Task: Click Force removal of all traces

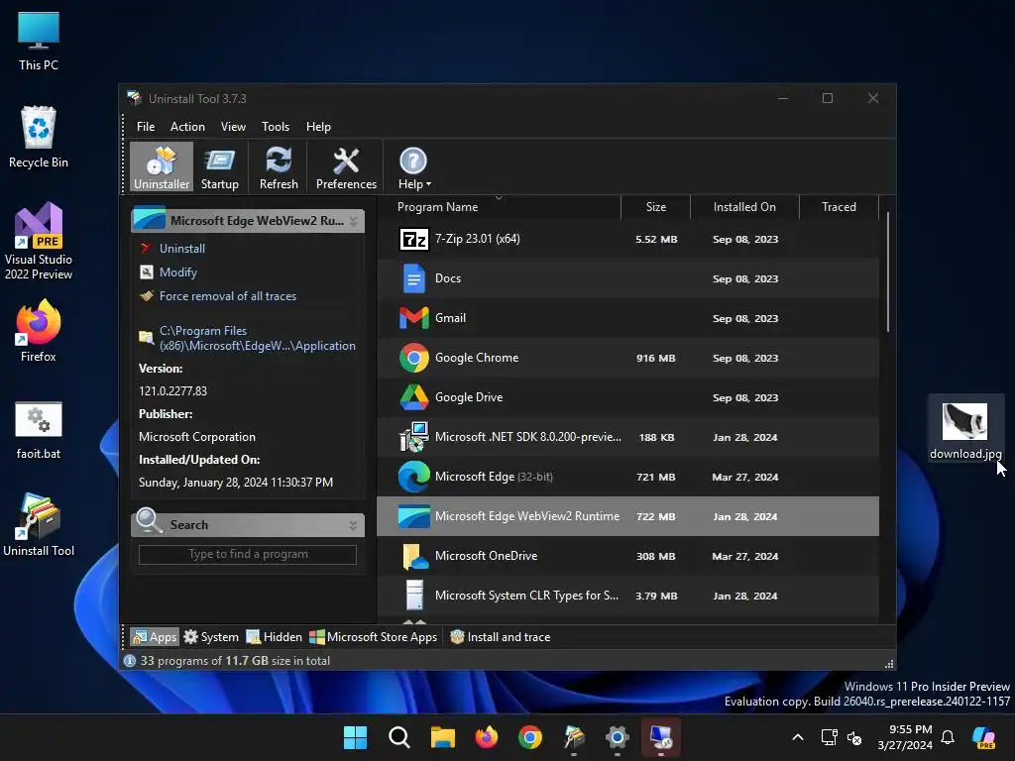Action: click(x=228, y=296)
